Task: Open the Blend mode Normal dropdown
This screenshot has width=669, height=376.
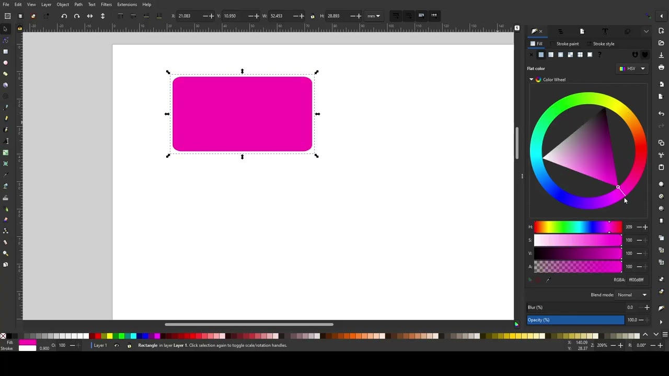Action: (632, 295)
